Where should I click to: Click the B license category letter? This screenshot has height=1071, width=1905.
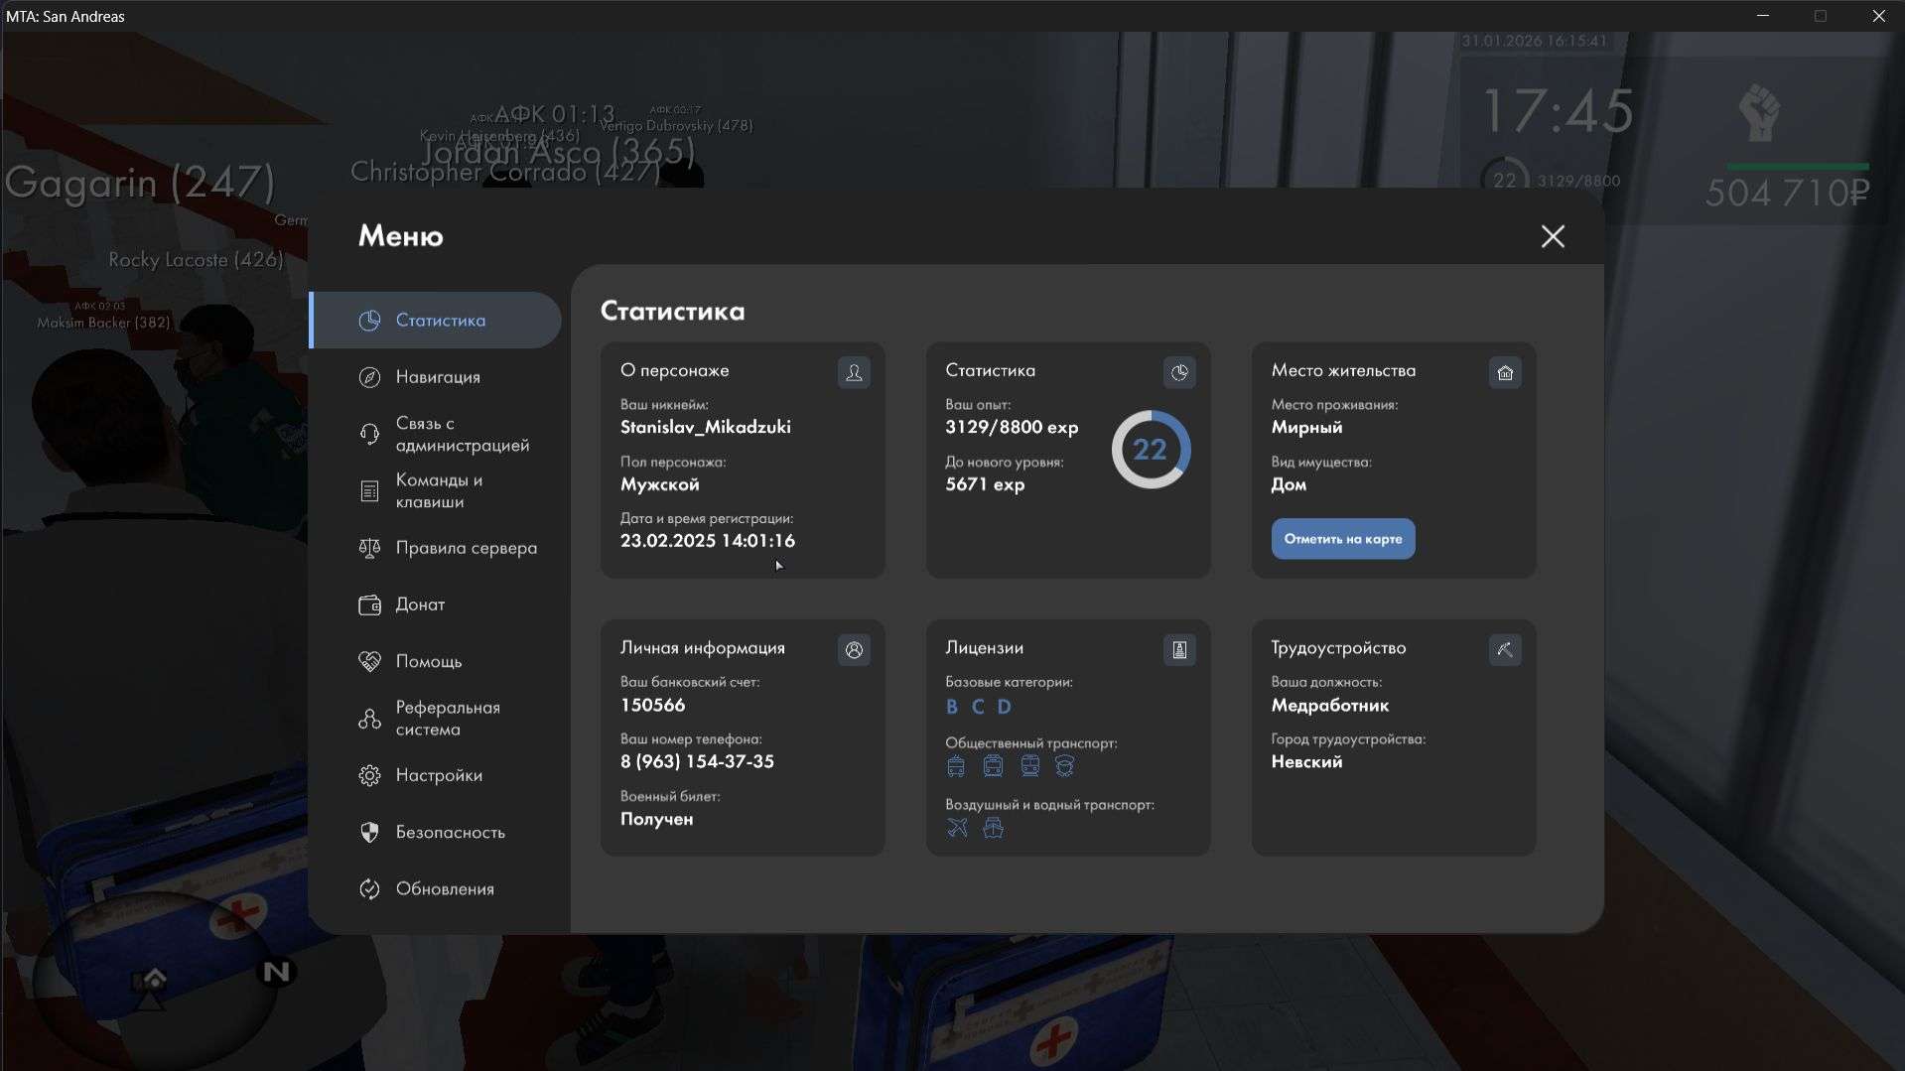[952, 707]
